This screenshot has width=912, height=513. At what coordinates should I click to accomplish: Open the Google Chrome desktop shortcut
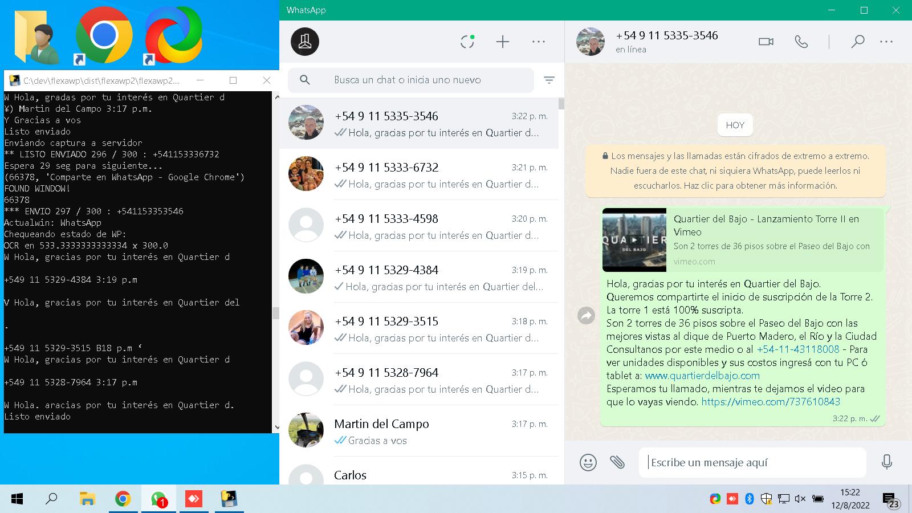pyautogui.click(x=104, y=35)
